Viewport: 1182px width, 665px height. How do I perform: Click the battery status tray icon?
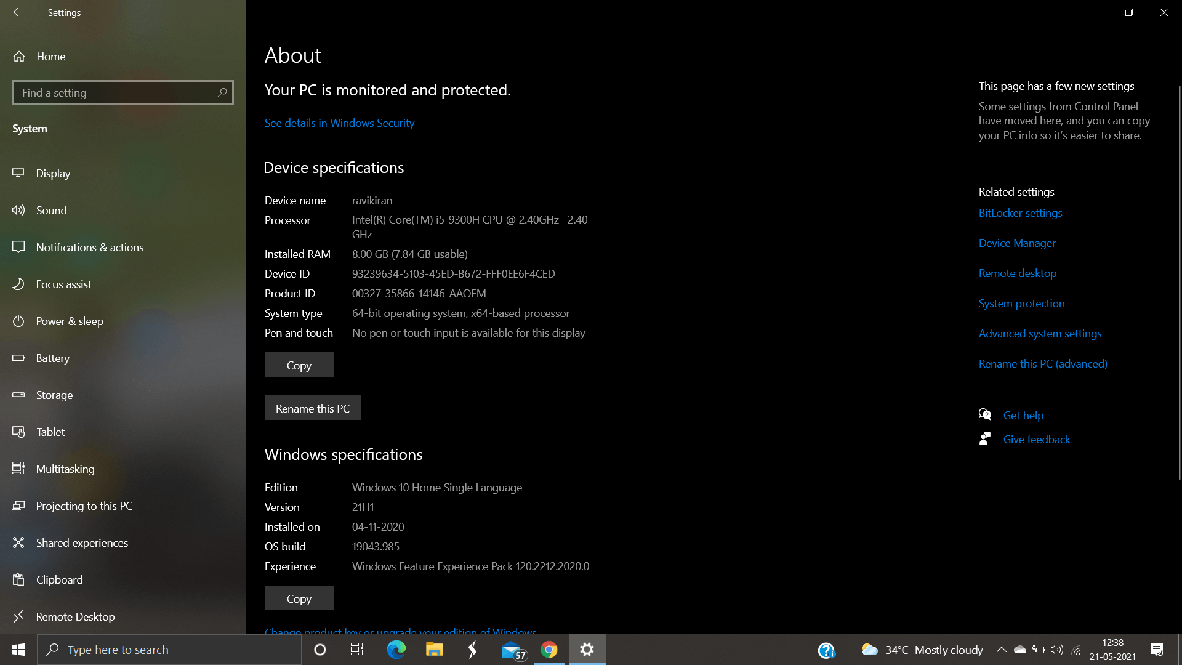(1039, 650)
